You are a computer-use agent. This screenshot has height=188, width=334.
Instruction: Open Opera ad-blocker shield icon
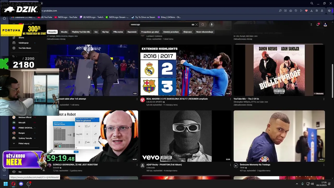coord(296,11)
